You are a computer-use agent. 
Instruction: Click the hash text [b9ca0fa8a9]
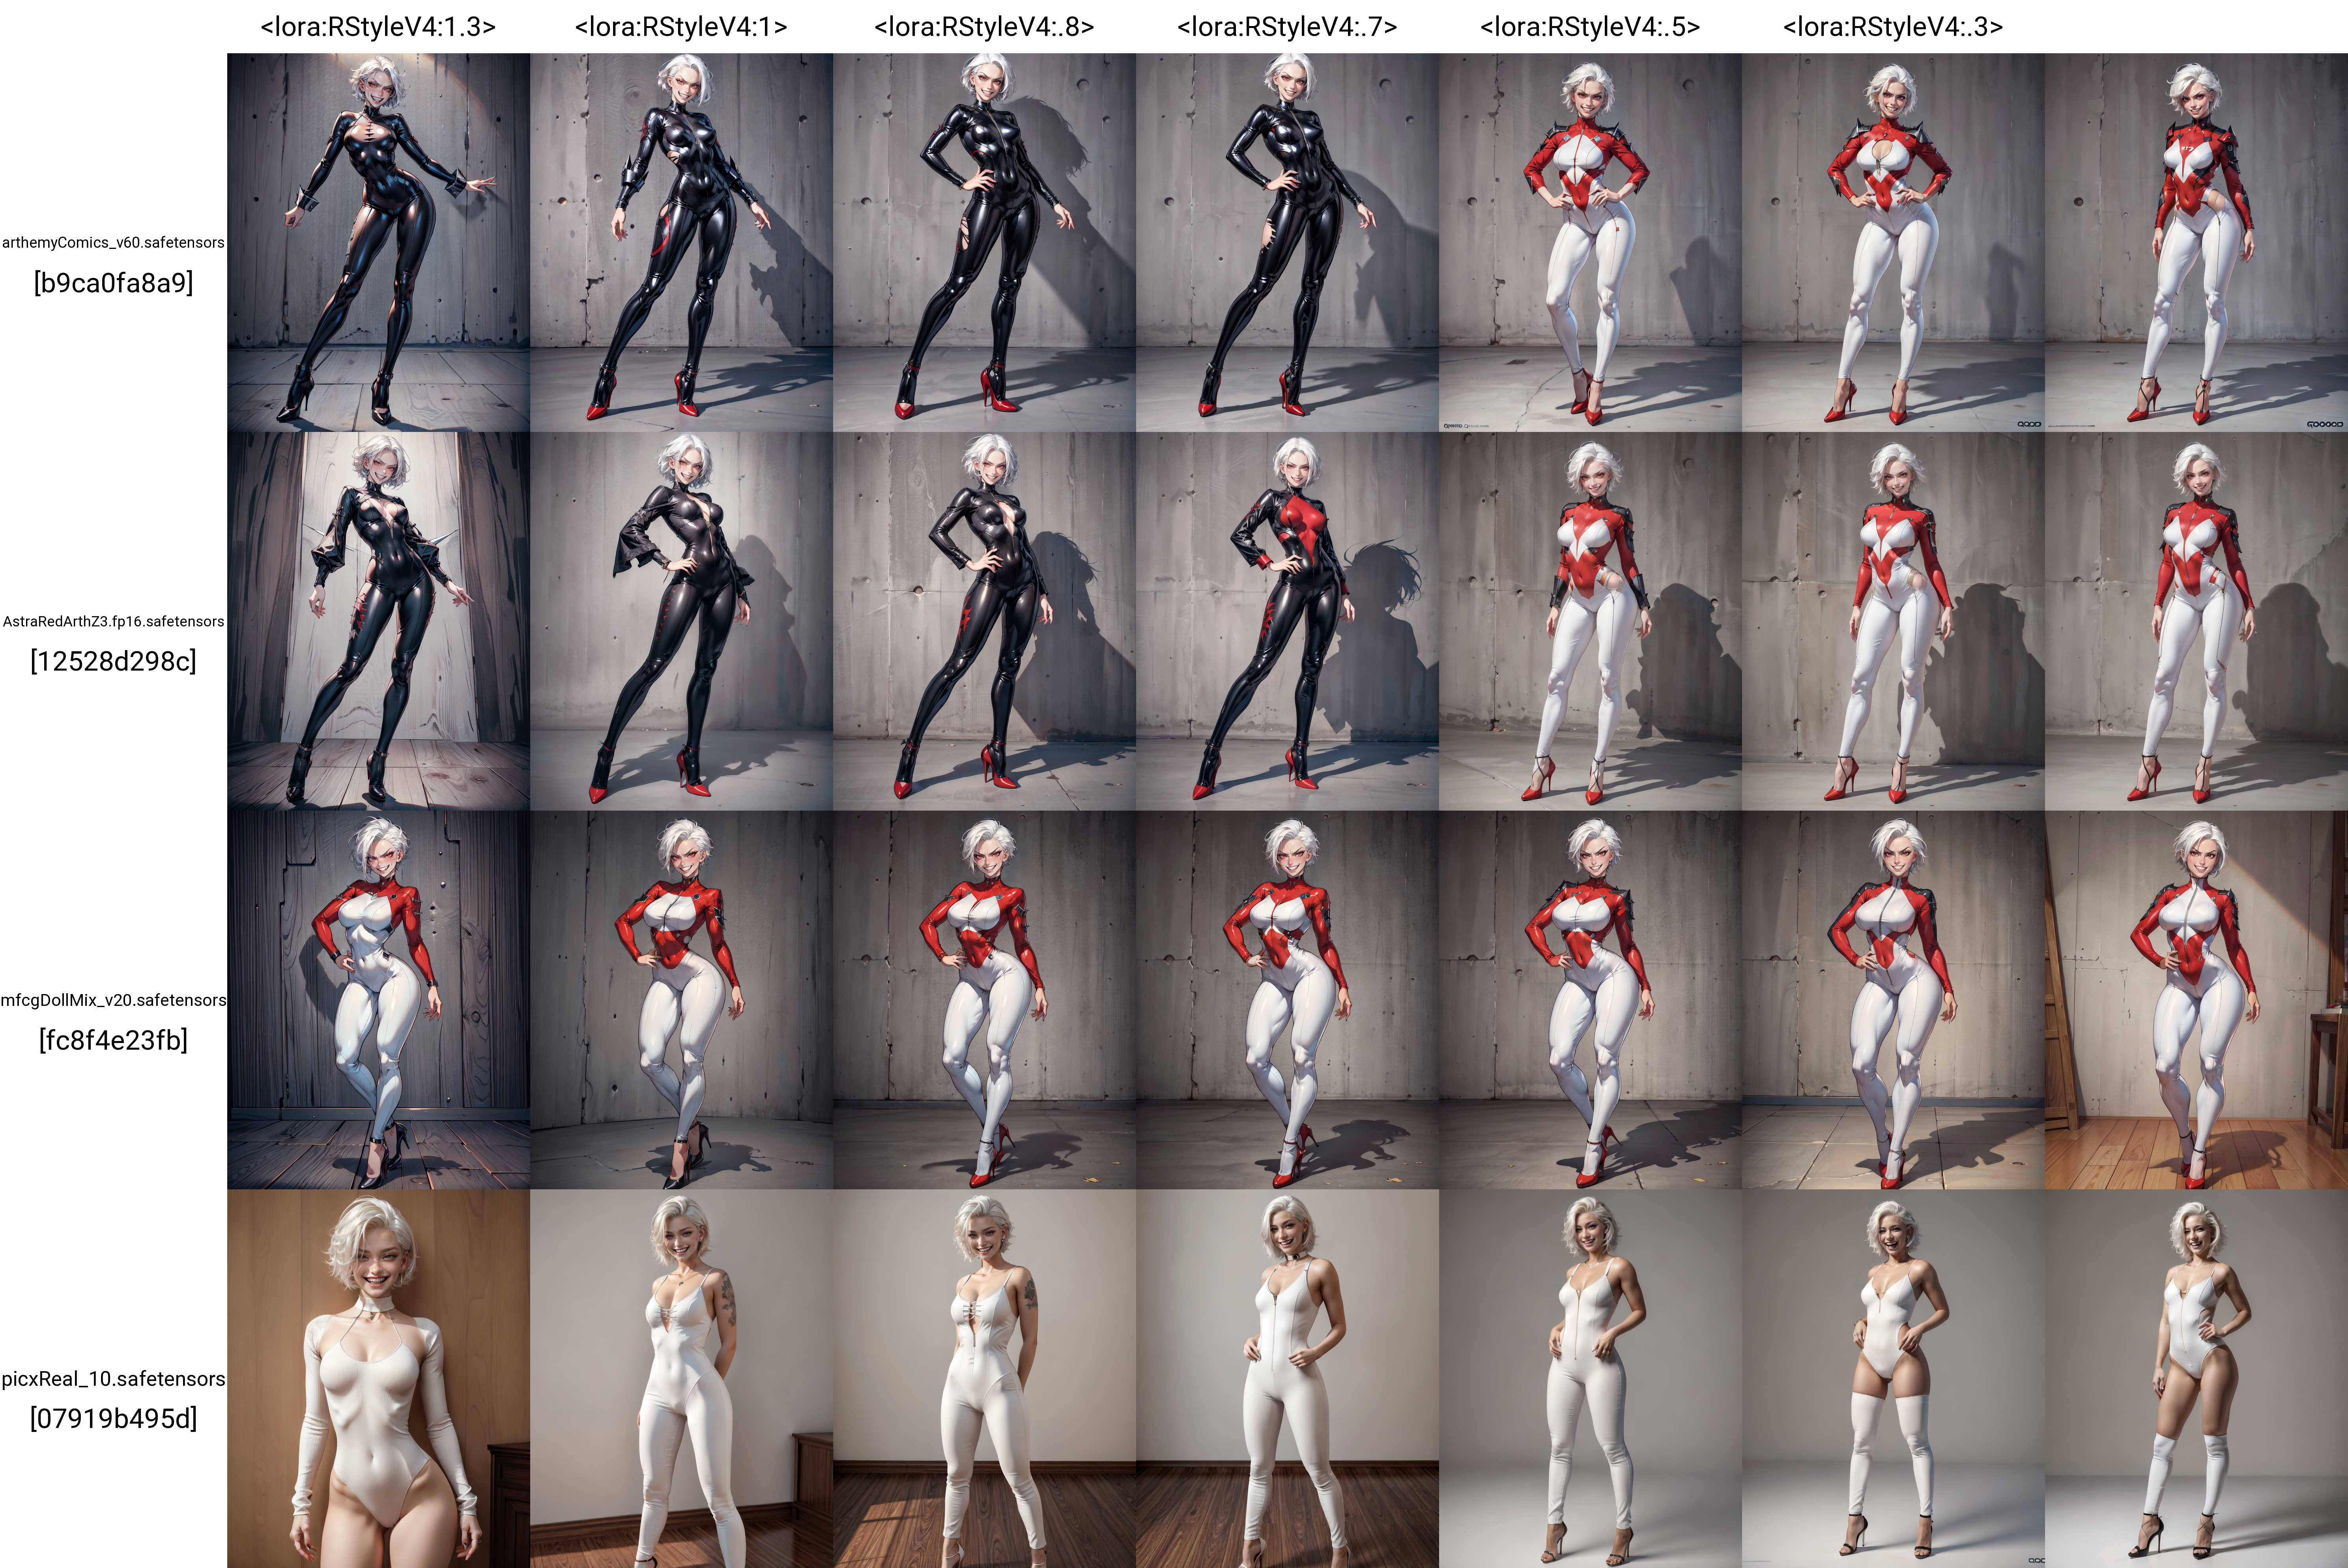pyautogui.click(x=113, y=283)
